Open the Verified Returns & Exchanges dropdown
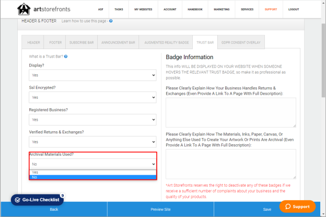 pyautogui.click(x=92, y=142)
